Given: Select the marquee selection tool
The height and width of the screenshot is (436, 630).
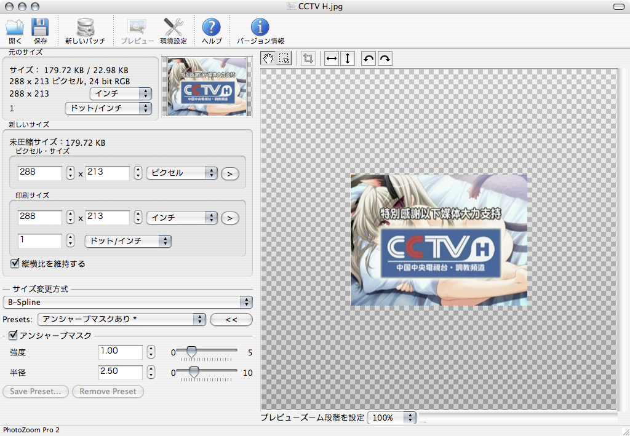Looking at the screenshot, I should (284, 58).
